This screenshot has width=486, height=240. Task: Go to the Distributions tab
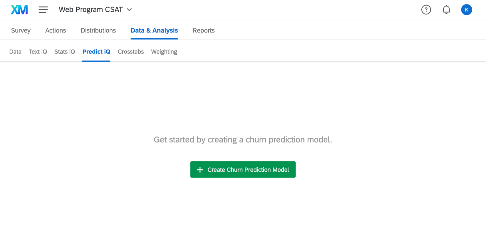point(98,30)
